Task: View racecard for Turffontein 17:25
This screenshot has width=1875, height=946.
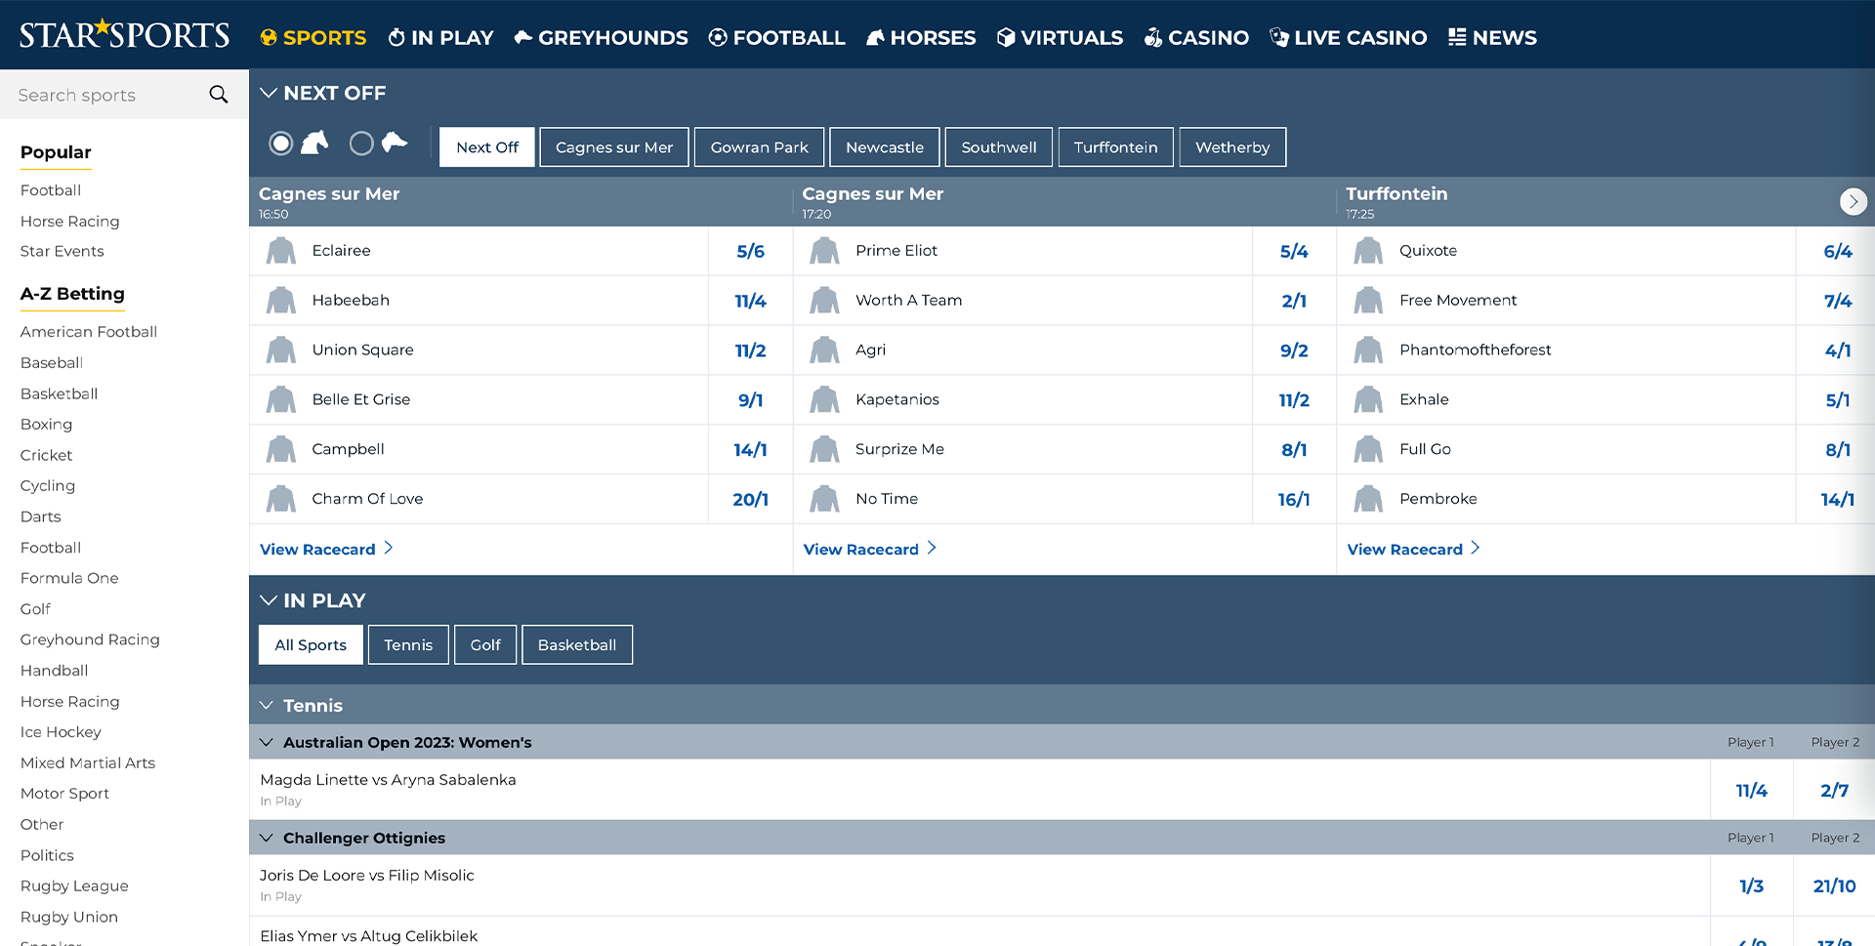Action: coord(1414,549)
